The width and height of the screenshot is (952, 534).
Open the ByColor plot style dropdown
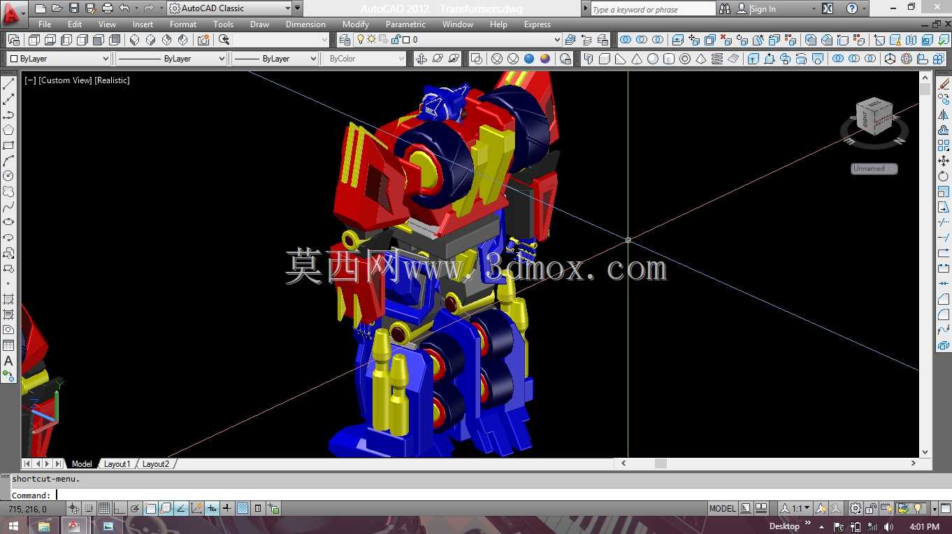click(x=365, y=59)
